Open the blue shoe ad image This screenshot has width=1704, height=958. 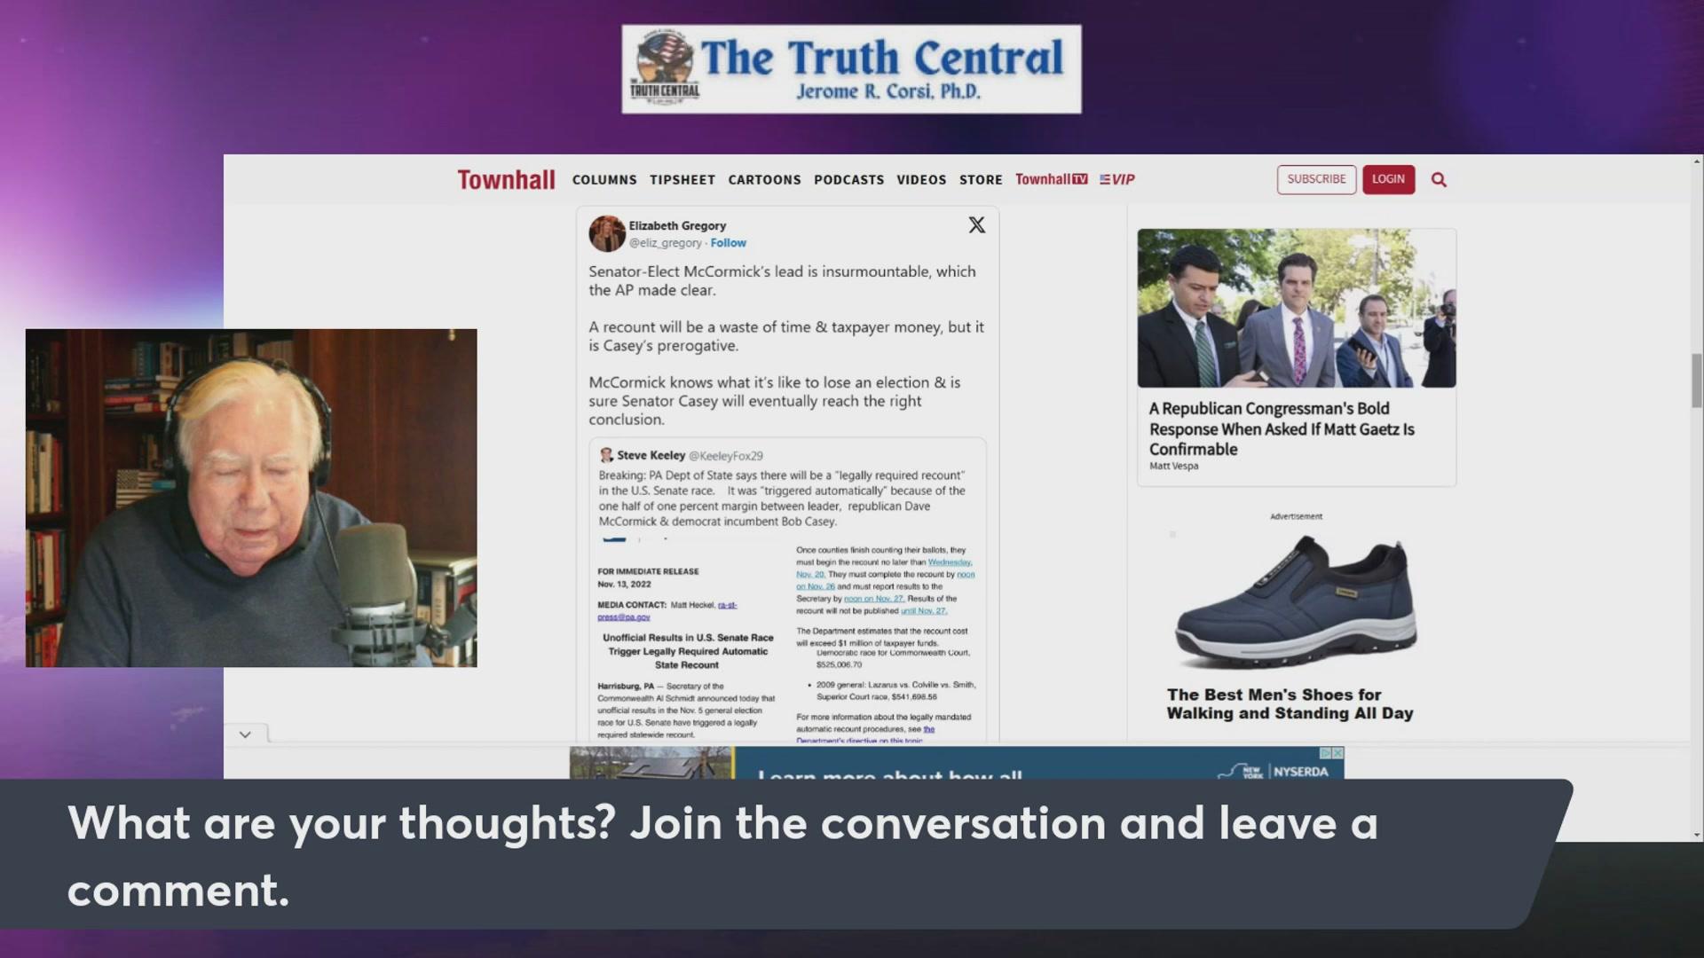pyautogui.click(x=1296, y=602)
